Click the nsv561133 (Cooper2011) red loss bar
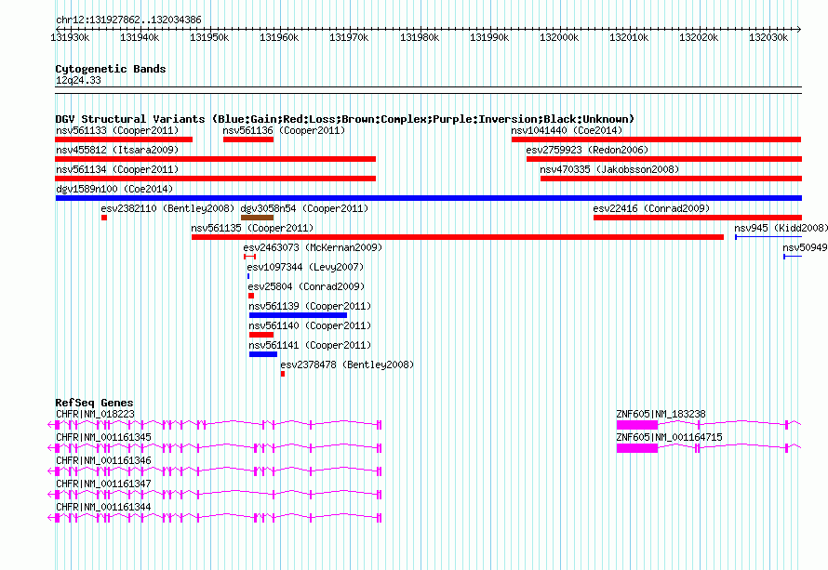Image resolution: width=828 pixels, height=570 pixels. (x=124, y=139)
